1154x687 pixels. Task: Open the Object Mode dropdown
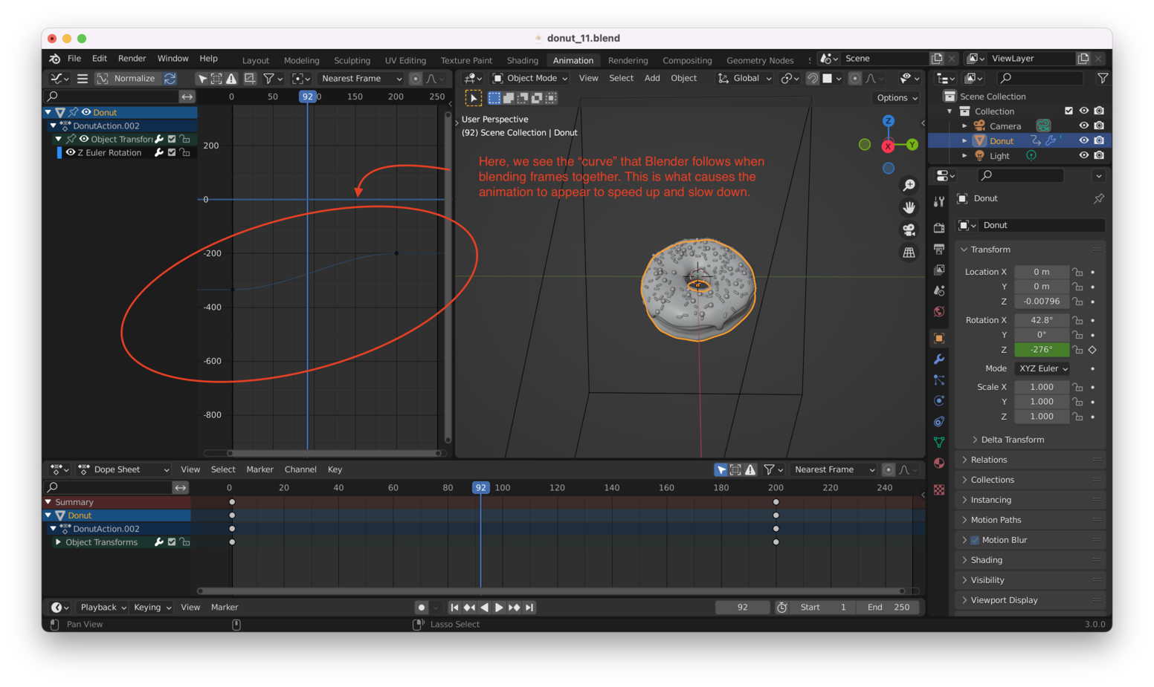point(529,78)
